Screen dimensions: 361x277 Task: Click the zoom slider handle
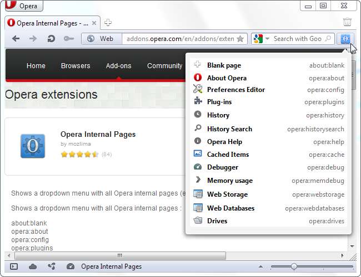[294, 266]
